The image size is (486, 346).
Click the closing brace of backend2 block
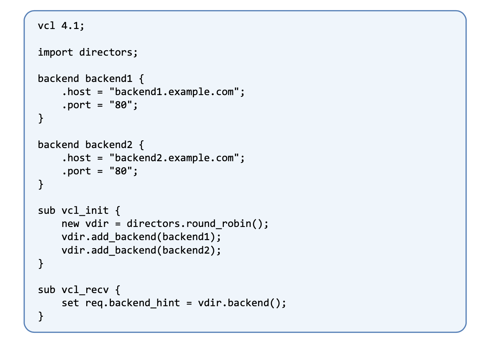41,184
